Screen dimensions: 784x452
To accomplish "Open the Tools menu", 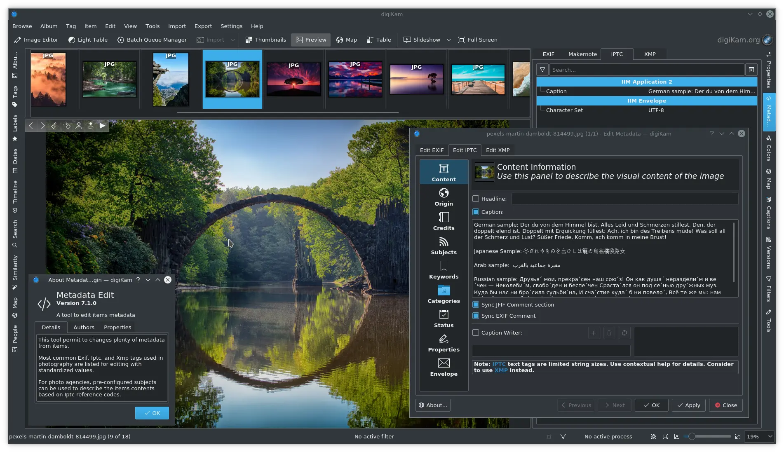I will click(x=152, y=26).
